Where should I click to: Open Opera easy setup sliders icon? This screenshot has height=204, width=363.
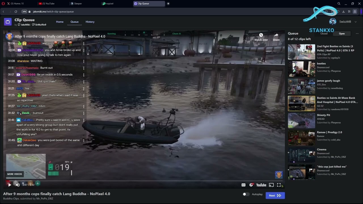[349, 12]
